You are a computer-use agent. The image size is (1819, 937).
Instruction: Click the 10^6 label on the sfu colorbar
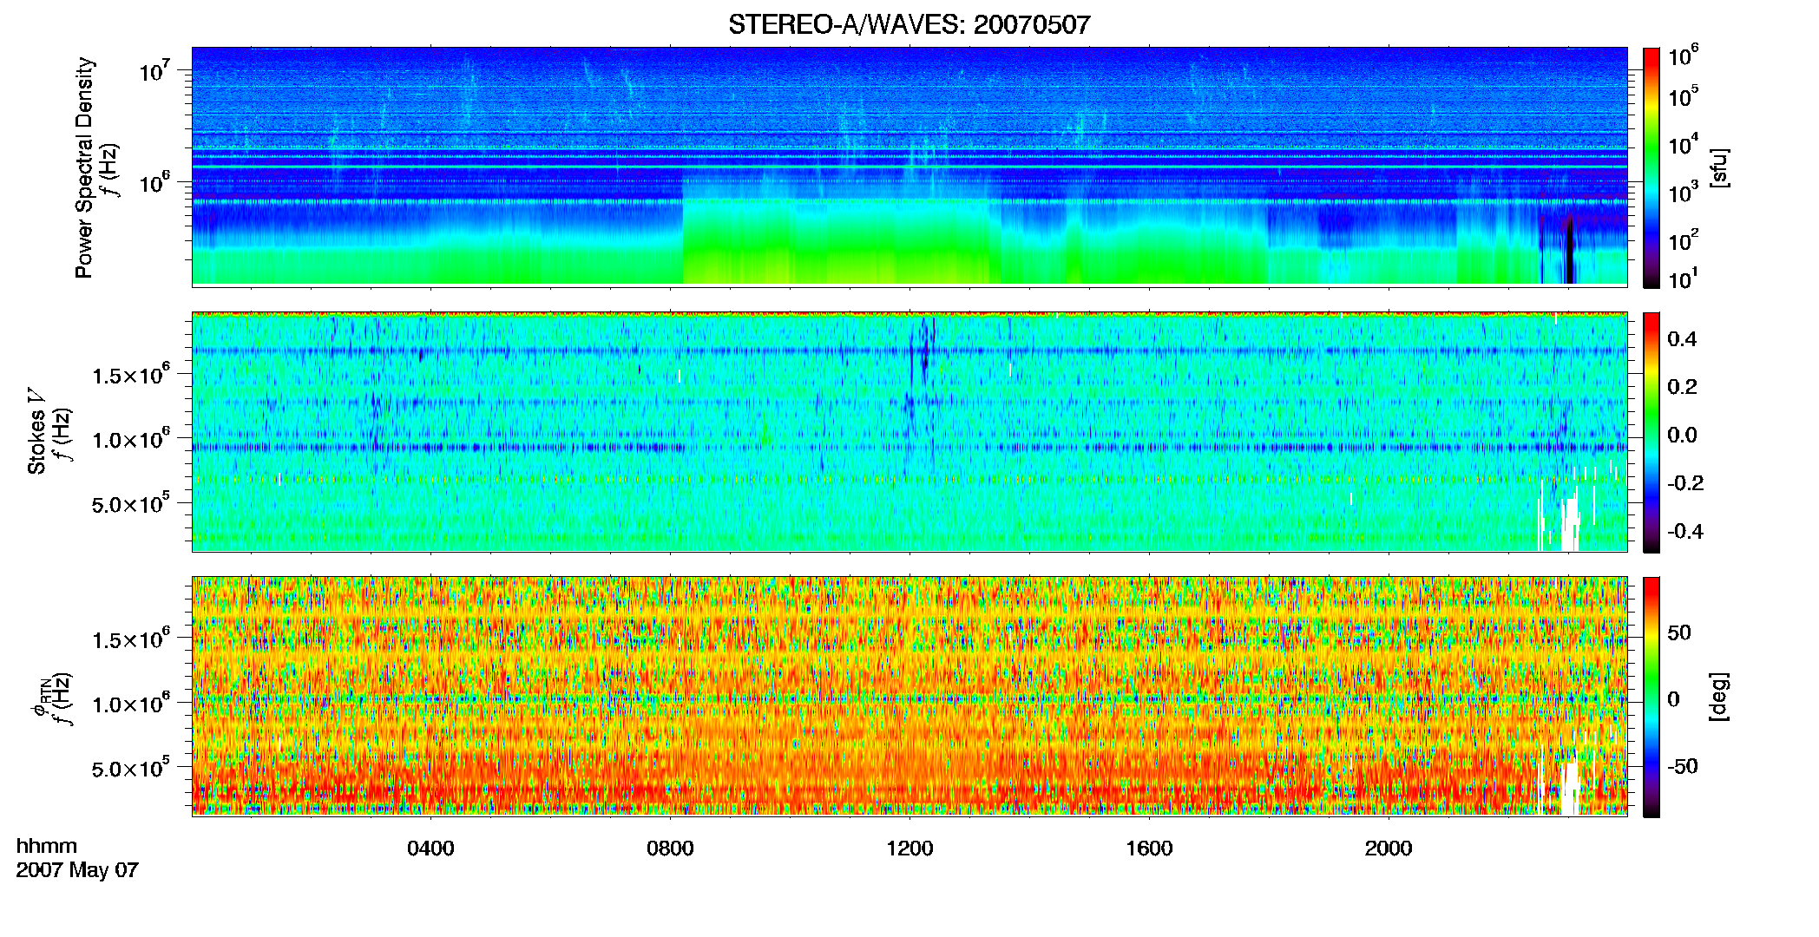(1683, 56)
